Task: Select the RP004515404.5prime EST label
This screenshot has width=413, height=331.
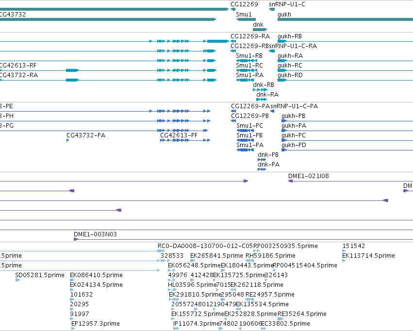Action: (x=305, y=265)
